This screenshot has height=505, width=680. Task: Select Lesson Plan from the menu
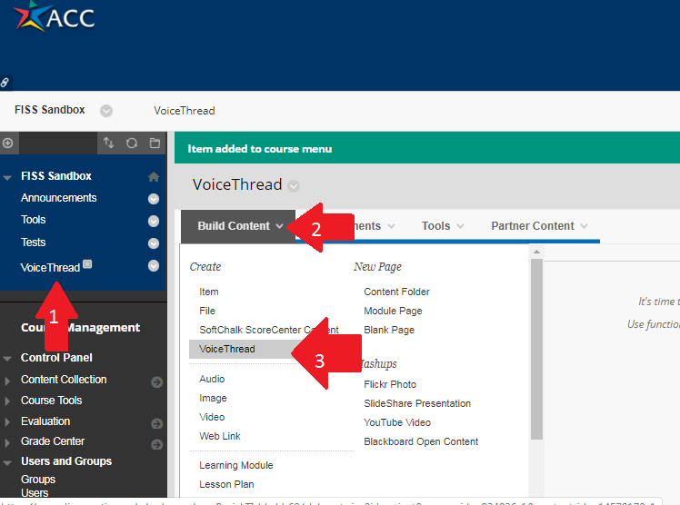[226, 484]
